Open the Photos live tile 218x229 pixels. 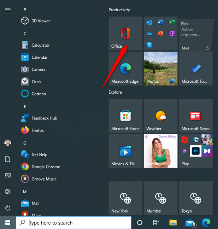tap(161, 69)
